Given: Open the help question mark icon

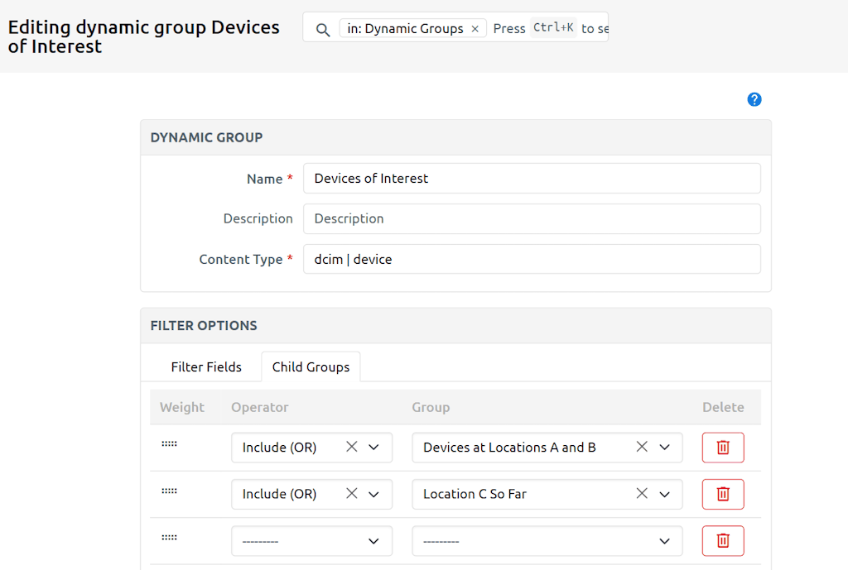Looking at the screenshot, I should 754,98.
